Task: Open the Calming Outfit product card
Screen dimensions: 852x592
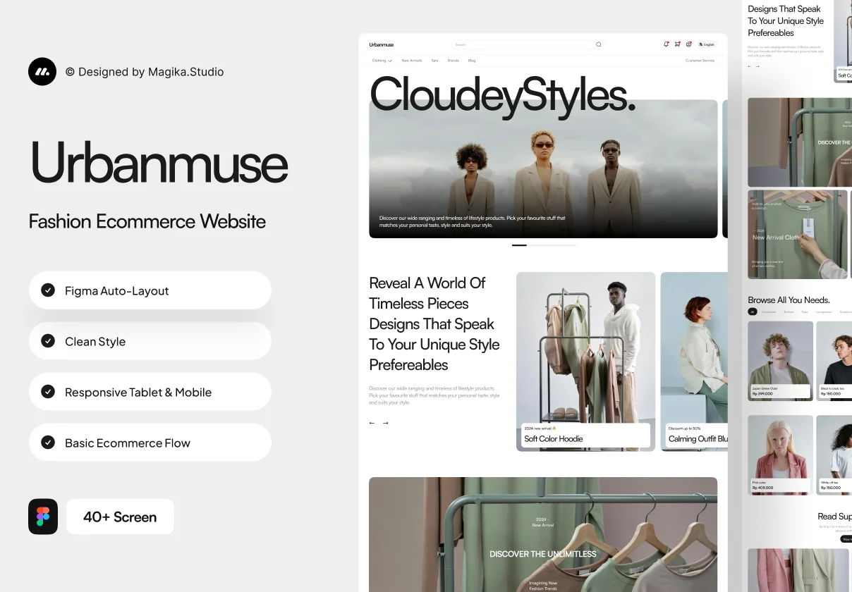Action: [694, 362]
